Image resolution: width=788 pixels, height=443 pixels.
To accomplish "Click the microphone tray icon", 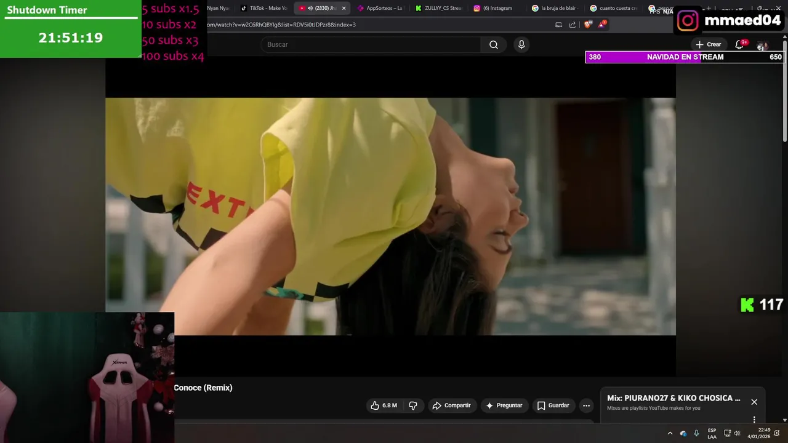I will coord(696,433).
